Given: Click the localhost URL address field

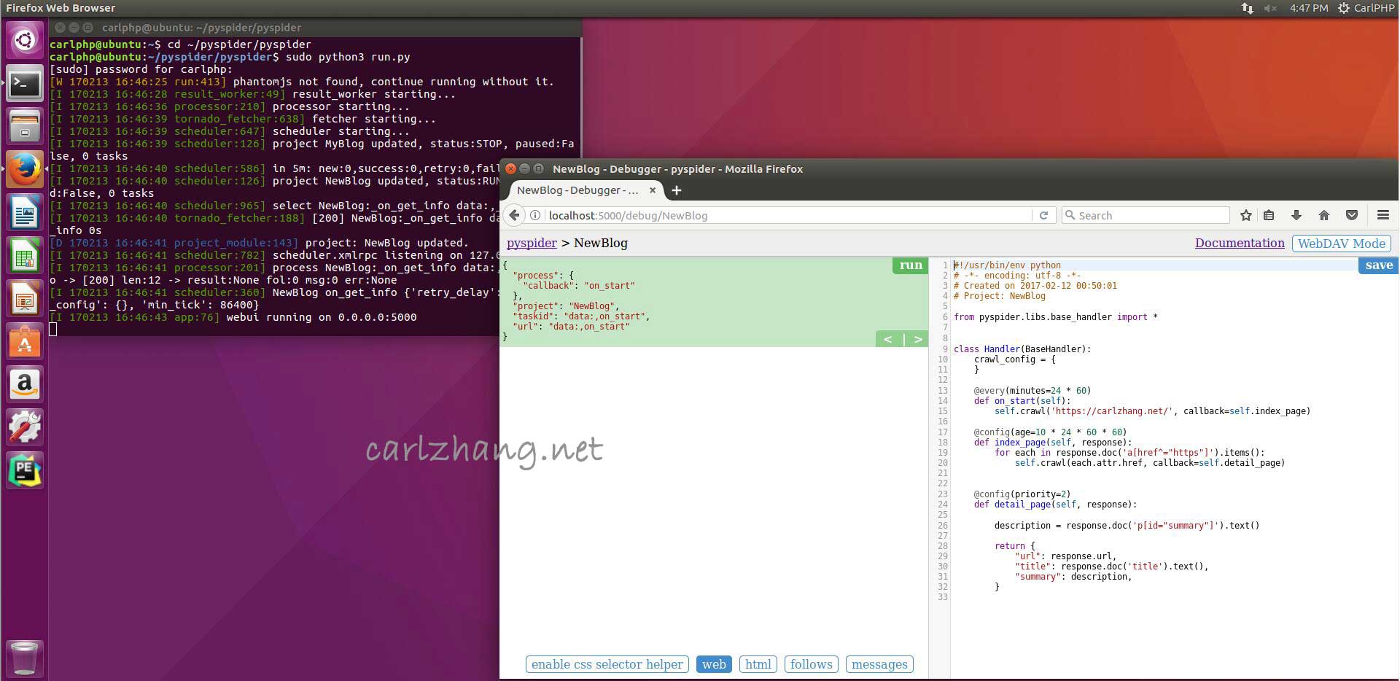Looking at the screenshot, I should pos(787,215).
